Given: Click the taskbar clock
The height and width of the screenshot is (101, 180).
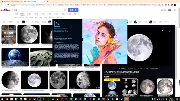Looking at the screenshot, I should 172,99.
